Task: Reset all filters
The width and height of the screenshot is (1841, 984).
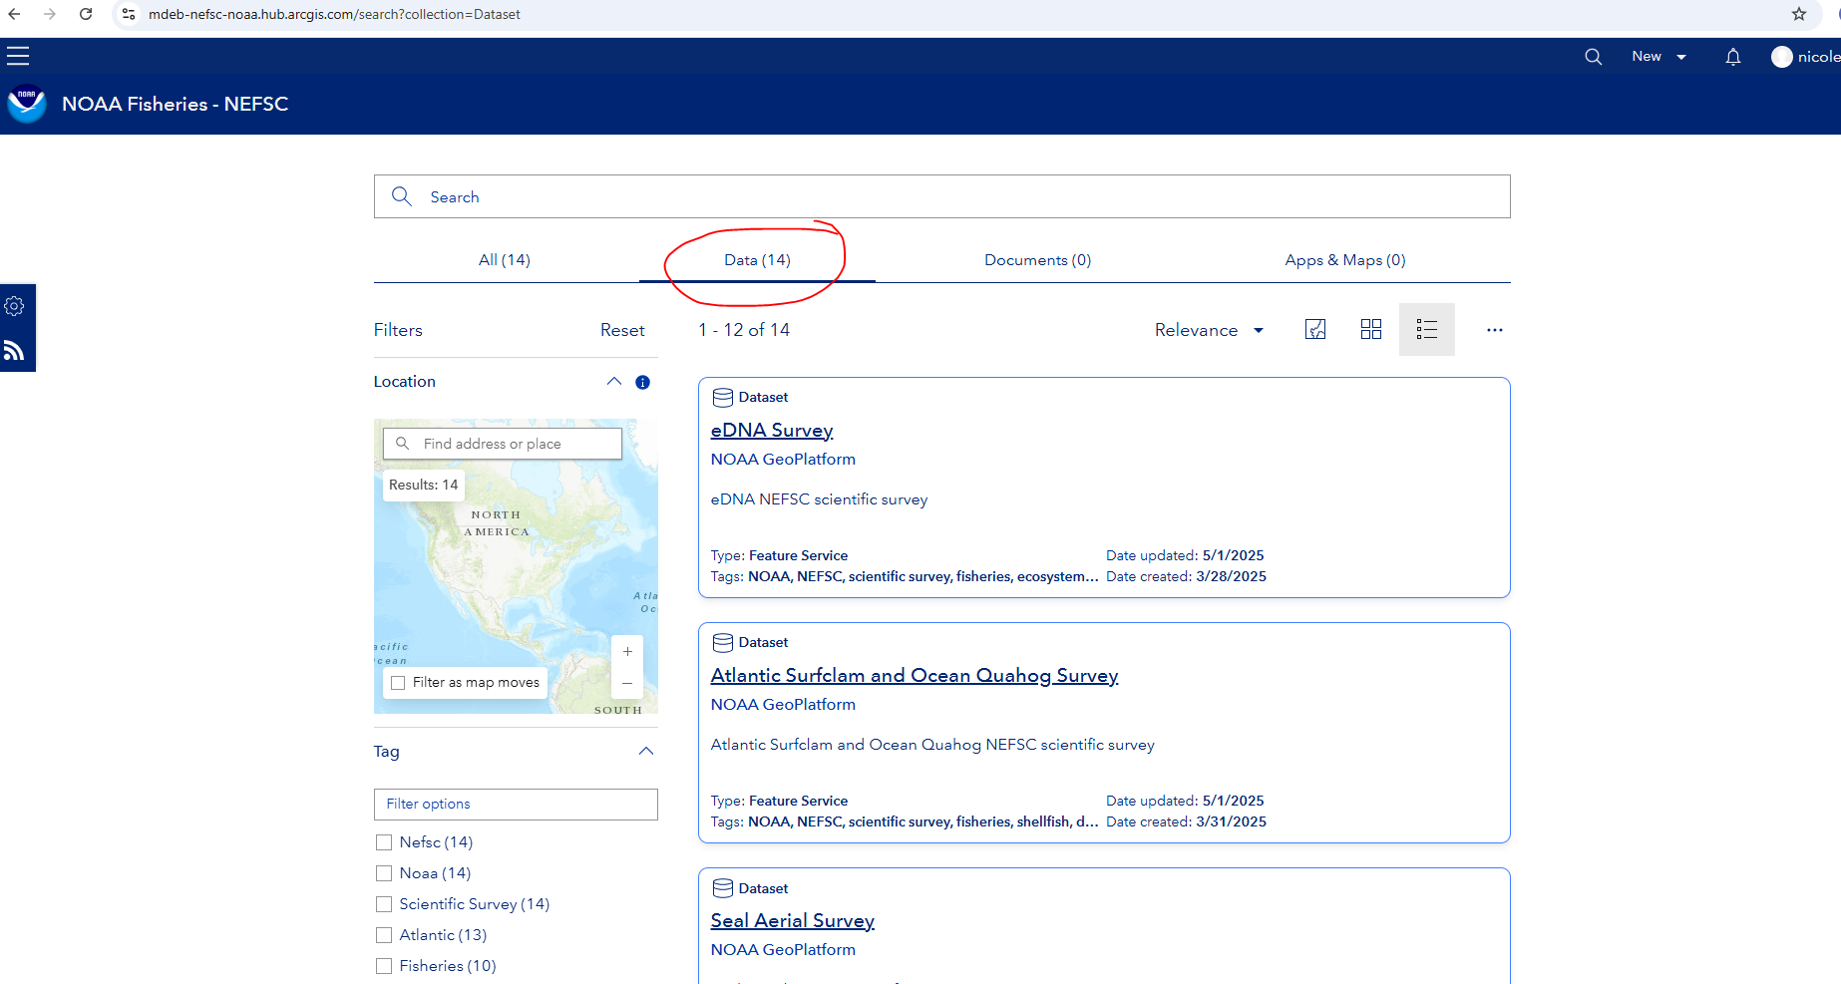Action: point(622,330)
